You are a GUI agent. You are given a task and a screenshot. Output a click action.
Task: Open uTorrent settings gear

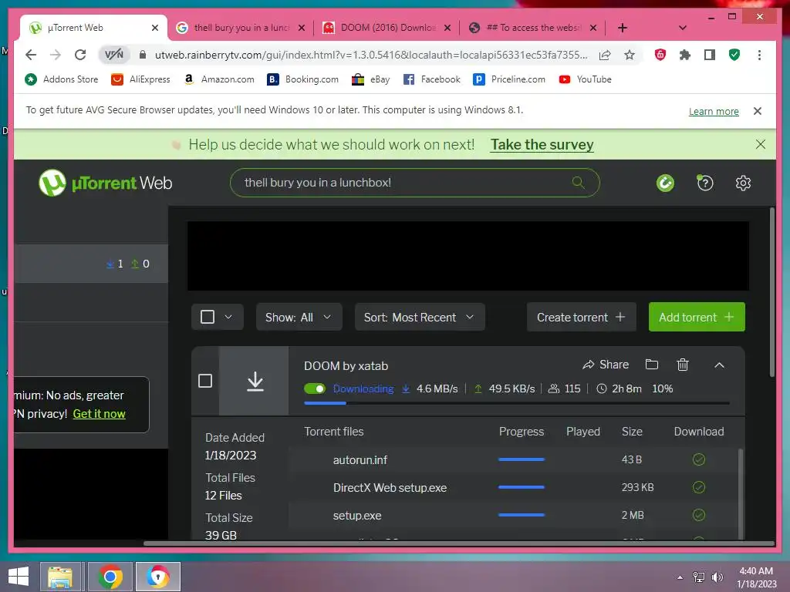pos(743,183)
